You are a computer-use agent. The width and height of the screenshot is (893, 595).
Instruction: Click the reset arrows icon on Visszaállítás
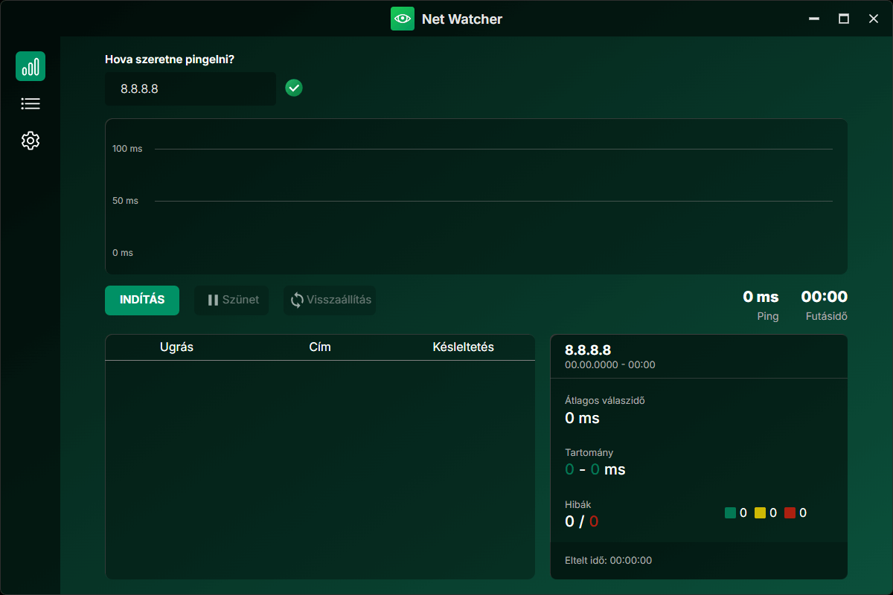pos(297,300)
